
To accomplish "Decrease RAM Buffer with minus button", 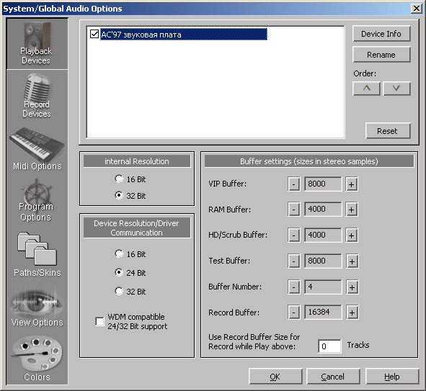I will (293, 210).
